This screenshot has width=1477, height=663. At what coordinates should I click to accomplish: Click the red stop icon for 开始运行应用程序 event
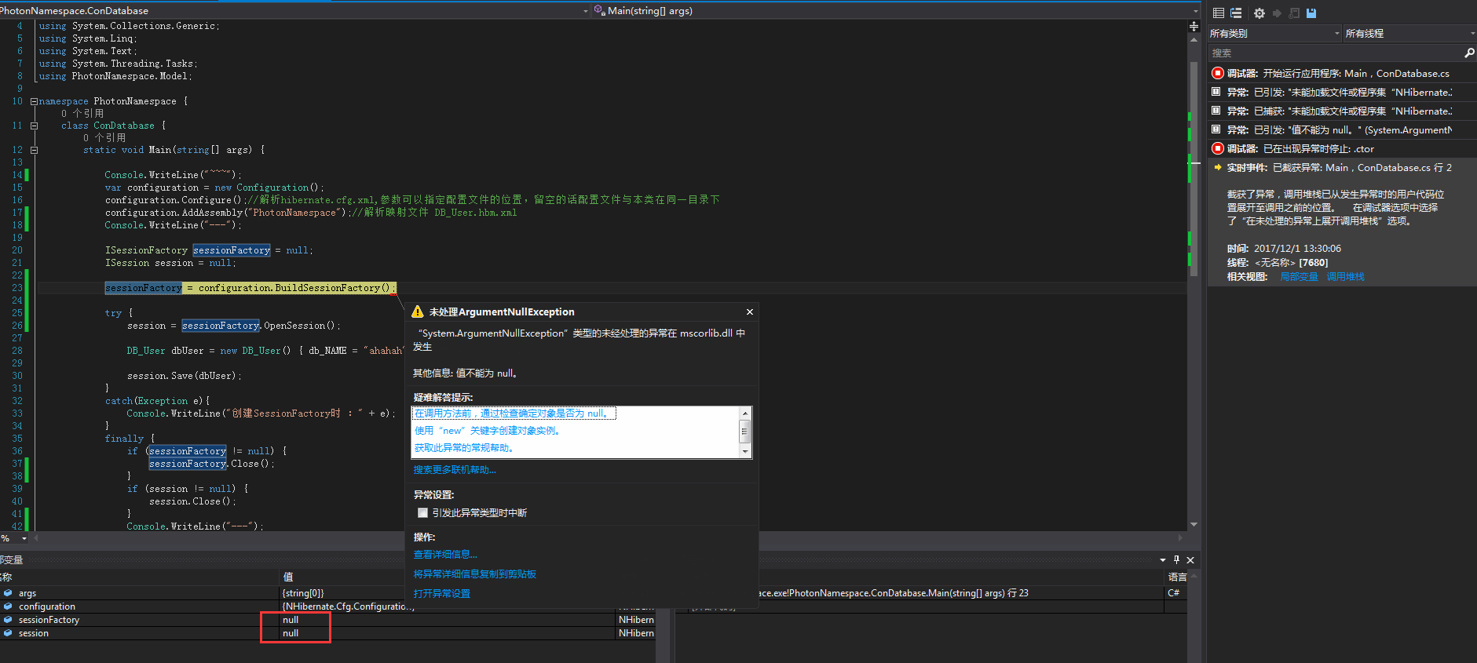point(1218,73)
